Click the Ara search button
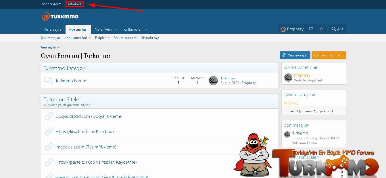Screen dimensions: 386x178 tap(337, 29)
